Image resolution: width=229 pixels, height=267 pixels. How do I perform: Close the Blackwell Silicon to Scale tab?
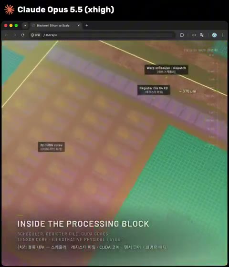79,25
